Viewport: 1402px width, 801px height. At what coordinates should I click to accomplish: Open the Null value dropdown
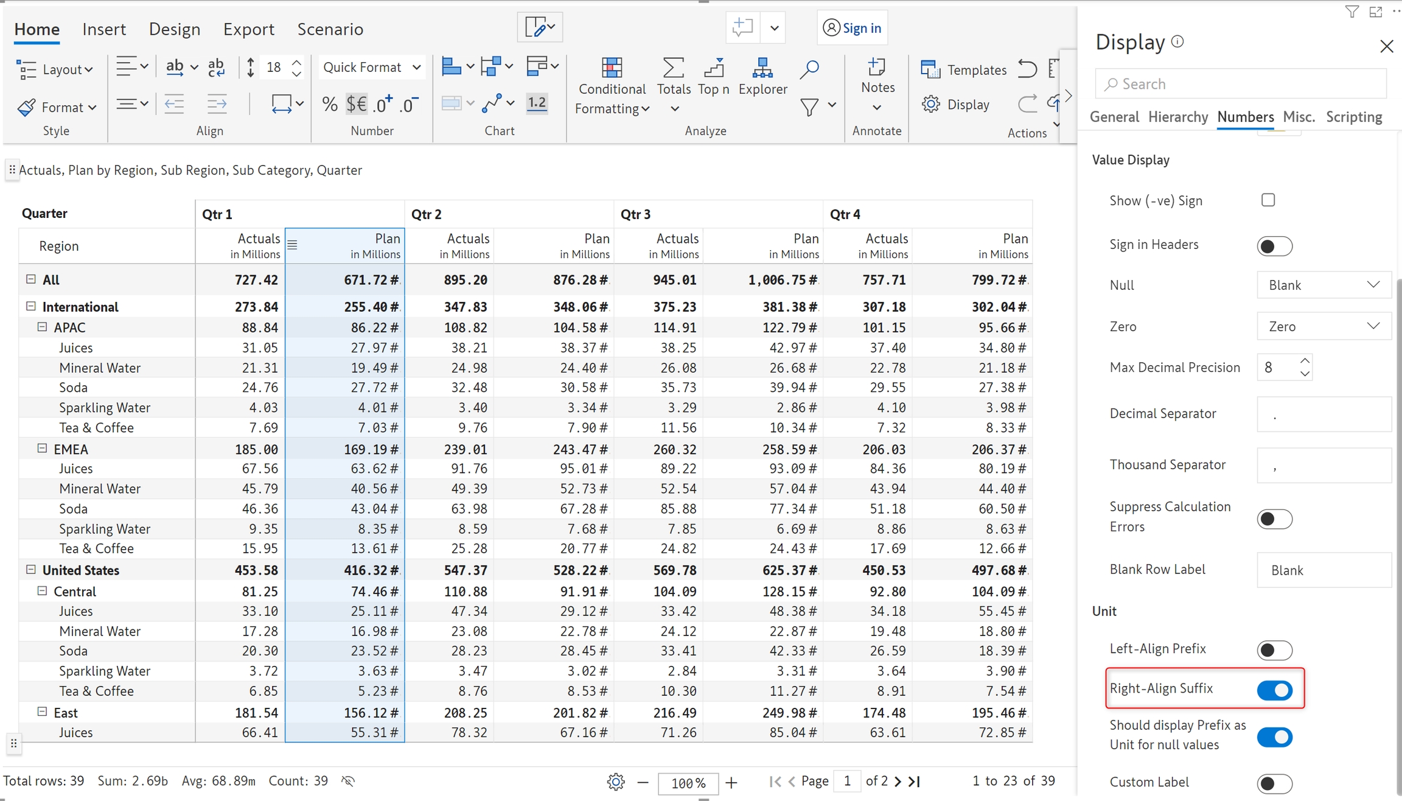point(1324,285)
